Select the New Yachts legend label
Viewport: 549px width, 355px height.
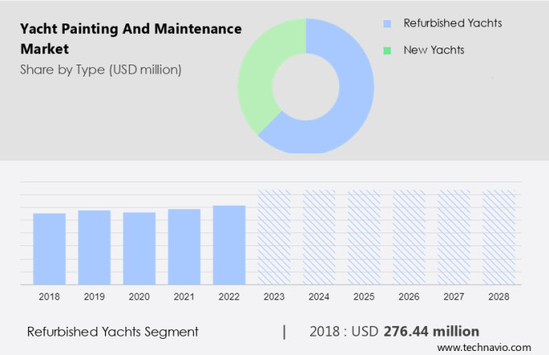(x=434, y=50)
